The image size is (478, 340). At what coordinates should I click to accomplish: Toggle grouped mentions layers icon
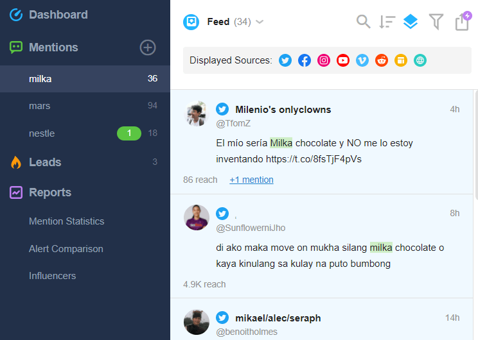(x=411, y=22)
